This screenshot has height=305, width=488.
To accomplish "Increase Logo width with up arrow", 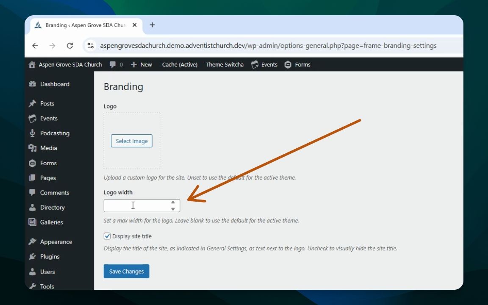I will 173,202.
